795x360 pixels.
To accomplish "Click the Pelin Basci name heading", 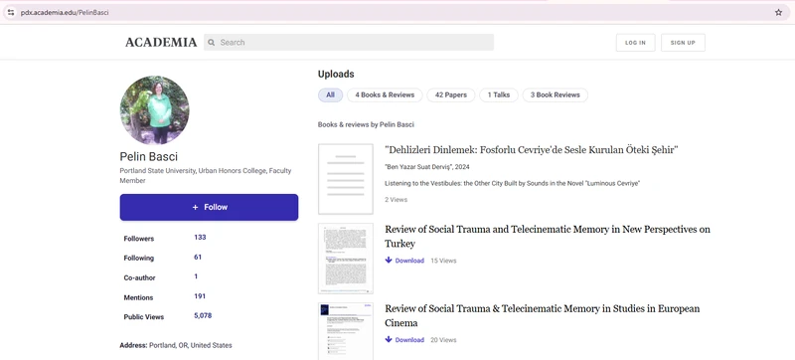I will click(148, 157).
